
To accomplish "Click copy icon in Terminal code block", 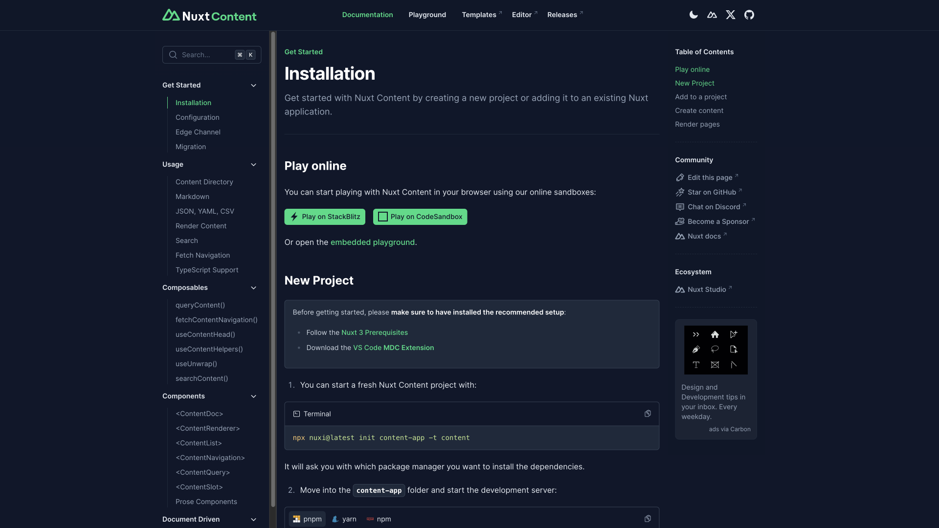I will point(648,413).
